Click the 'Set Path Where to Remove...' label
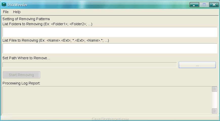Screen dimensions: 220x121 [x=26, y=58]
